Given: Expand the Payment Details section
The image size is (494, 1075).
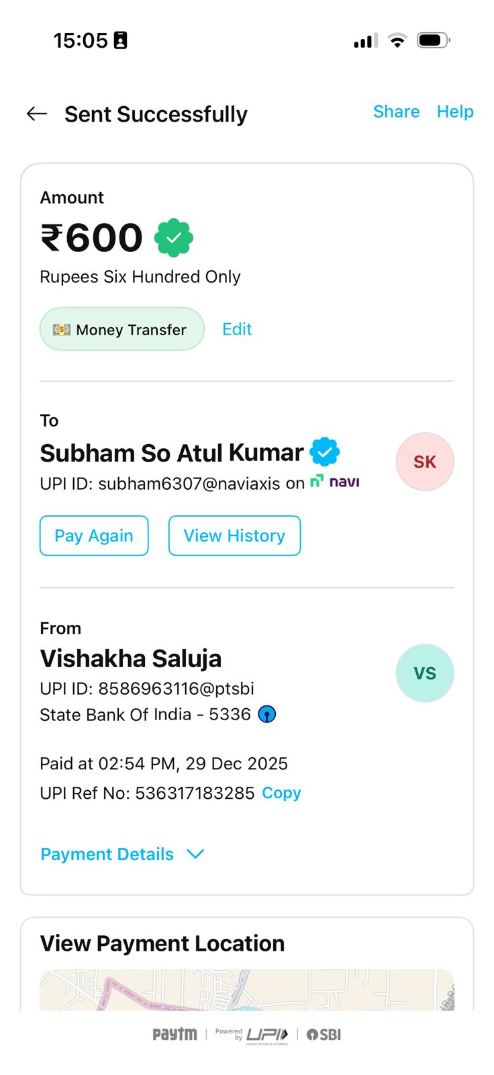Looking at the screenshot, I should pos(107,854).
